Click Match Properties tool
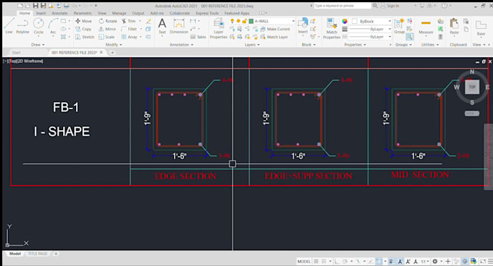 pos(331,28)
